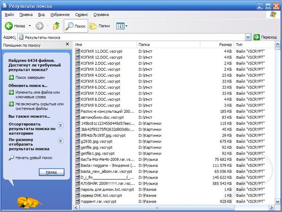Screen dimensions: 282x212
Task: Expand the display results differently section
Action: coord(61,140)
